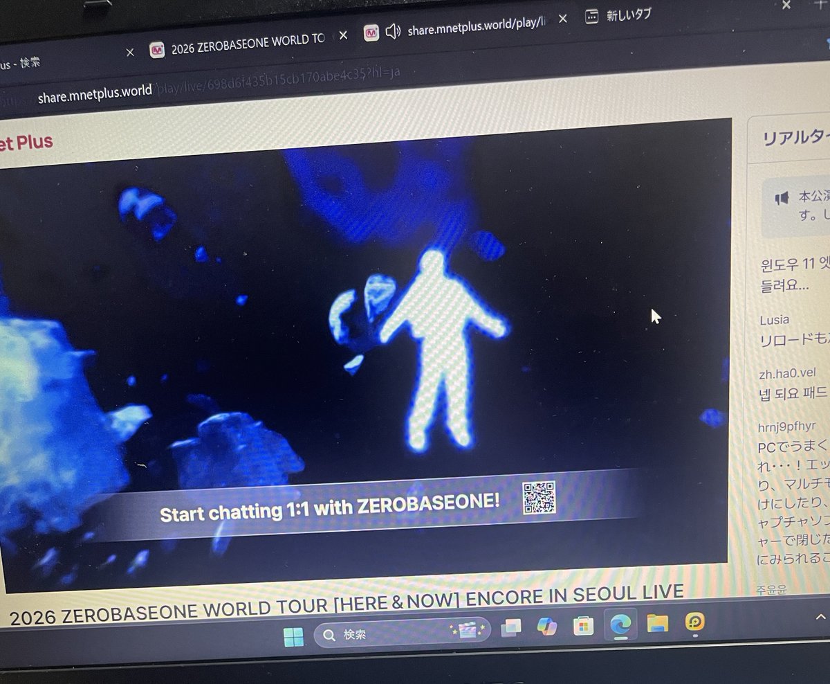Open the Windows Start menu

(x=294, y=636)
